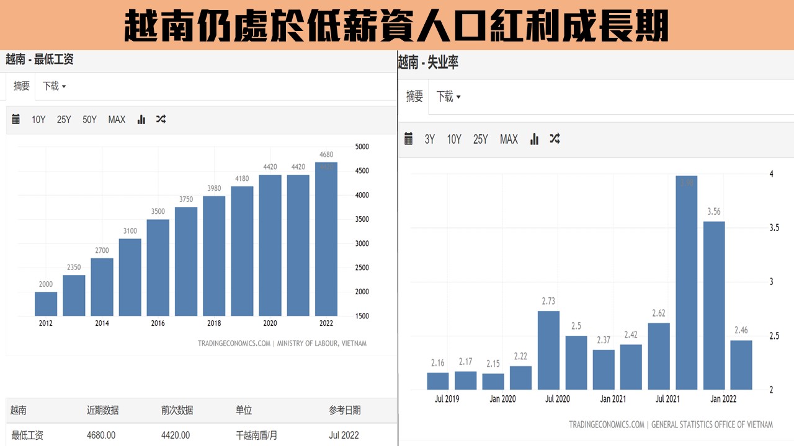Show MAX range on unemployment chart
The image size is (794, 446).
coord(509,139)
